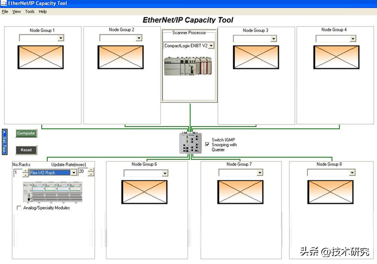Click Node Group 8 placeholder image
The image size is (377, 264).
(x=330, y=192)
